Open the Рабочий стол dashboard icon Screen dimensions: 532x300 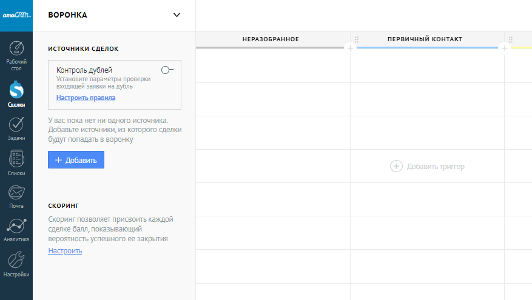tap(16, 55)
